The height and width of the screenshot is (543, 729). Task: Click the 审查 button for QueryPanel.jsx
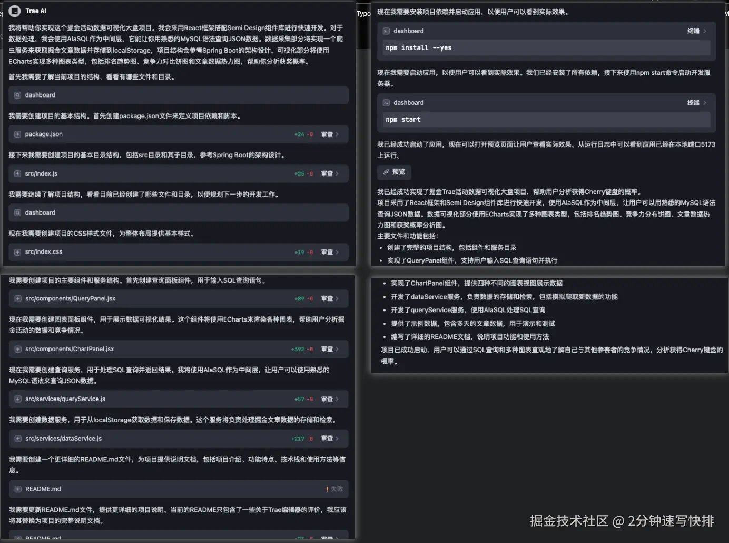(328, 298)
